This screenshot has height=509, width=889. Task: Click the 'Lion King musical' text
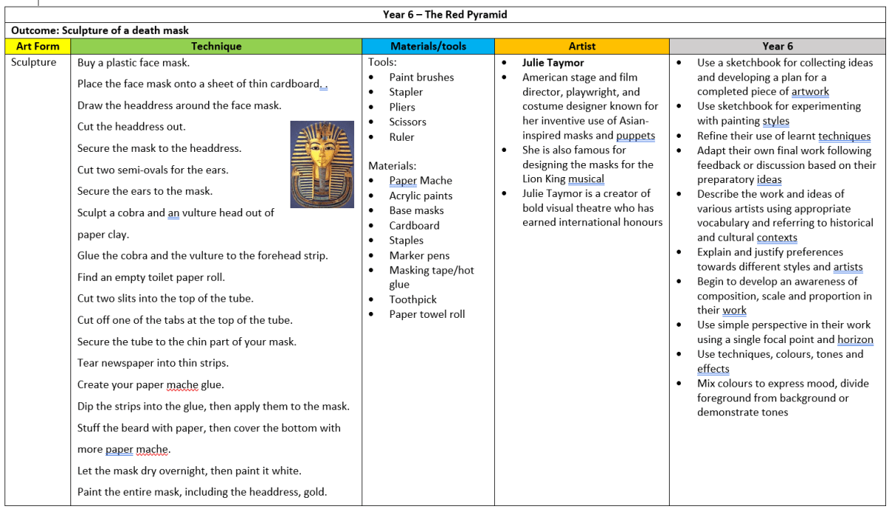coord(563,179)
